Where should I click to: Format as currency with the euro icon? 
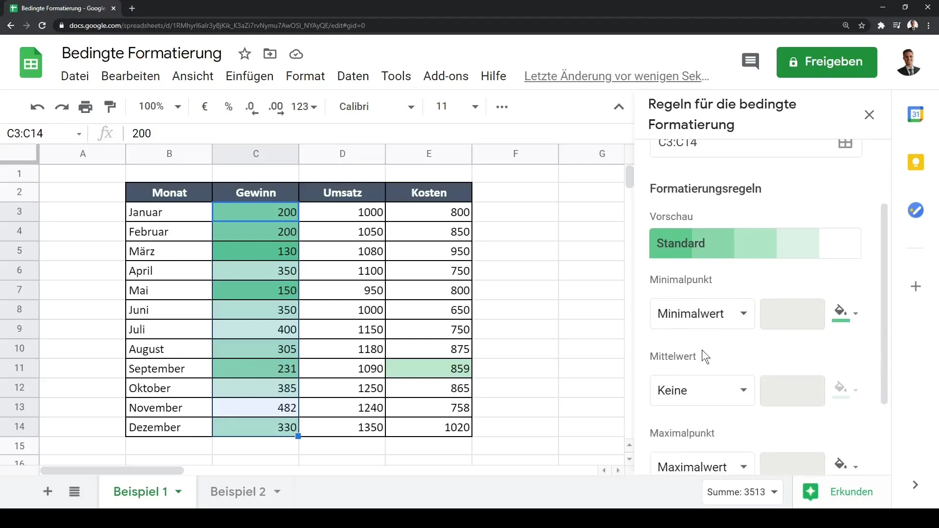(x=205, y=107)
